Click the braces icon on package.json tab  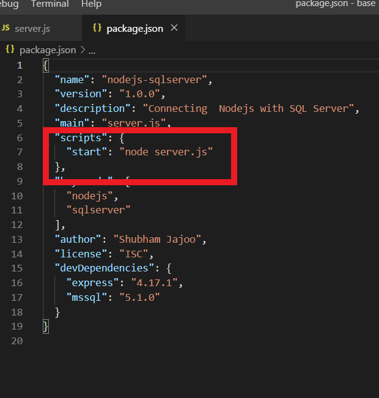[x=97, y=28]
